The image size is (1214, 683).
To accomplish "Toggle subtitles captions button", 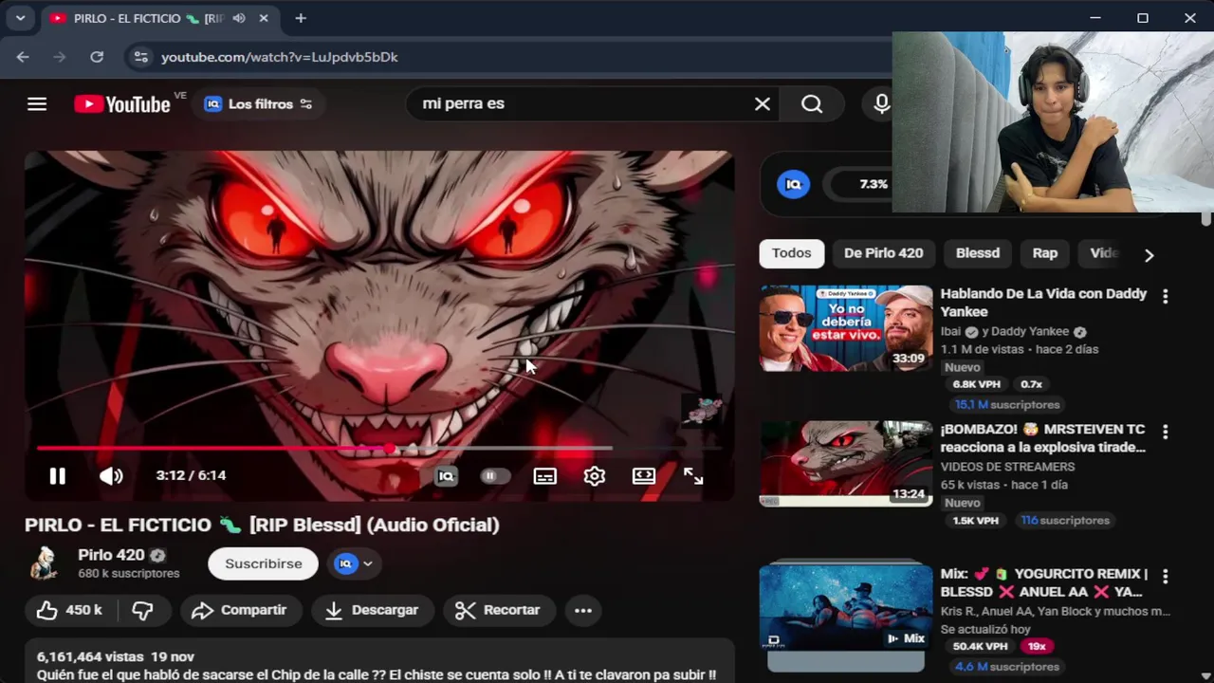I will (x=545, y=476).
